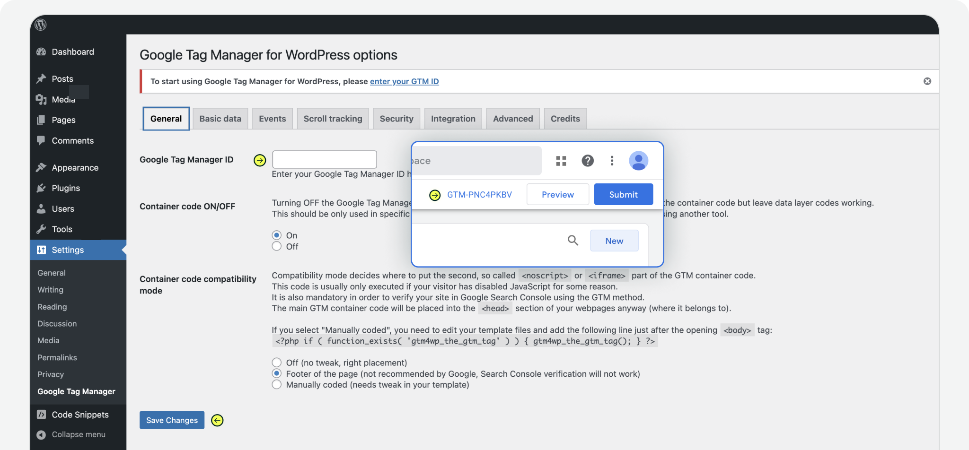Image resolution: width=969 pixels, height=450 pixels.
Task: Click the Pages icon in sidebar
Action: tap(41, 120)
